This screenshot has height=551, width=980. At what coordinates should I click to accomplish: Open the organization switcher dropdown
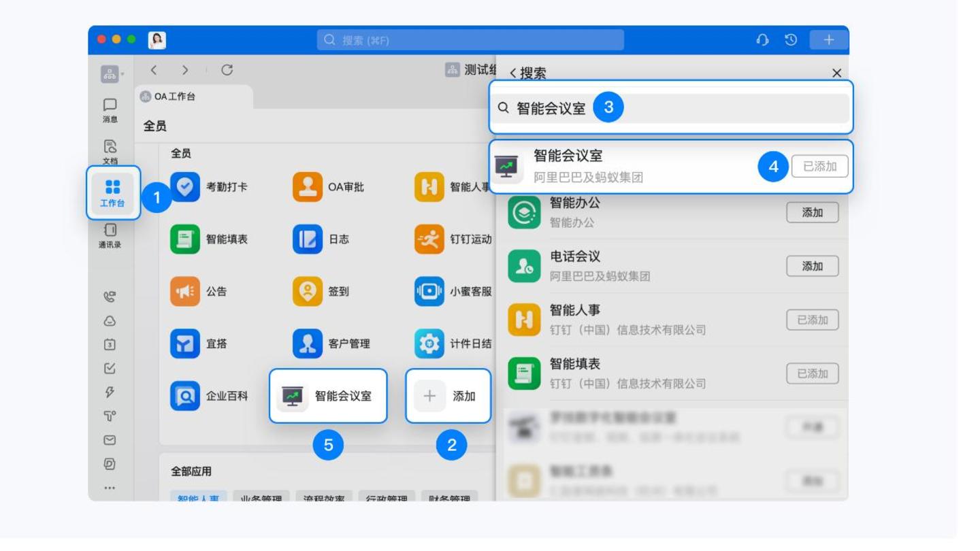112,74
